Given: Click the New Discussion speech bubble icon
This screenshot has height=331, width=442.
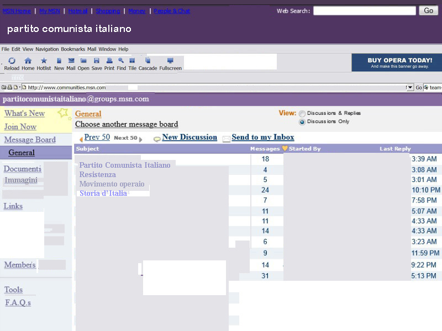Looking at the screenshot, I should coord(157,139).
